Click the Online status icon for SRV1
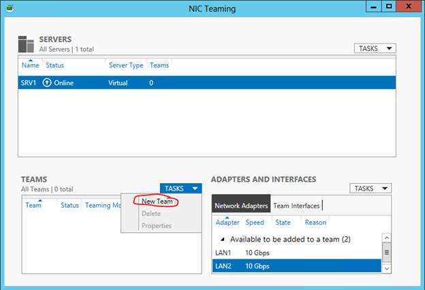The height and width of the screenshot is (290, 425). point(47,82)
